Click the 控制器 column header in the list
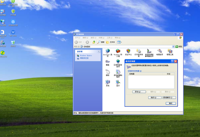Screen dimensions: 200x137 tap(145, 74)
